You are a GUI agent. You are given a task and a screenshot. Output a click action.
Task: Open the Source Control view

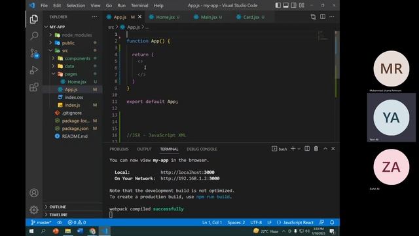tap(34, 53)
